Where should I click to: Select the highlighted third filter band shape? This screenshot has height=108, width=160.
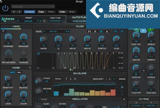pos(101,32)
